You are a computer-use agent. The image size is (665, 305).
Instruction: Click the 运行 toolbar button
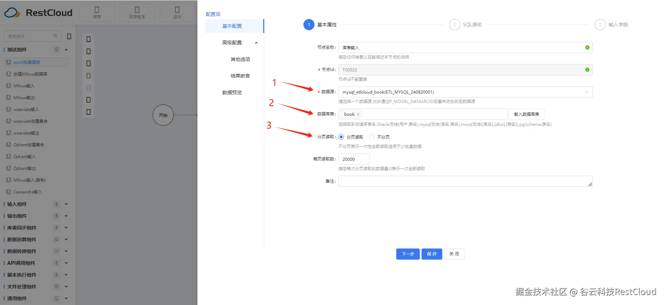tap(177, 12)
